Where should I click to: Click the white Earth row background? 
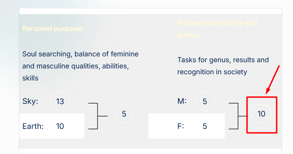pyautogui.click(x=52, y=126)
